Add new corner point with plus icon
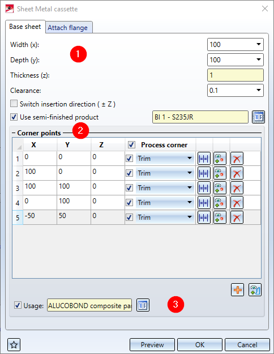This screenshot has width=274, height=354. 237,289
